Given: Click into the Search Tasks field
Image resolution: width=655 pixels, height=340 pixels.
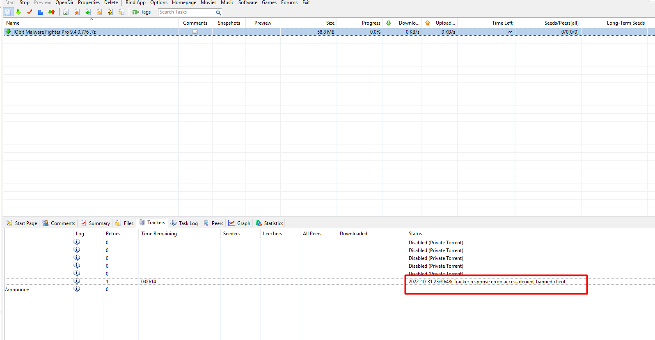Looking at the screenshot, I should pyautogui.click(x=187, y=12).
